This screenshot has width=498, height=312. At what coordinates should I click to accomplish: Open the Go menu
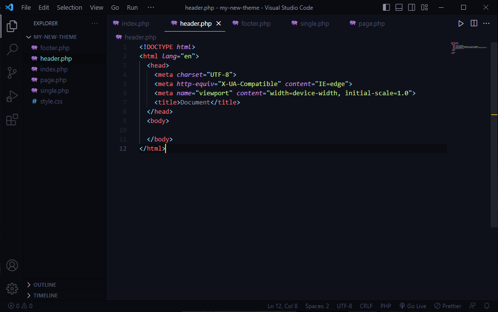click(x=115, y=7)
